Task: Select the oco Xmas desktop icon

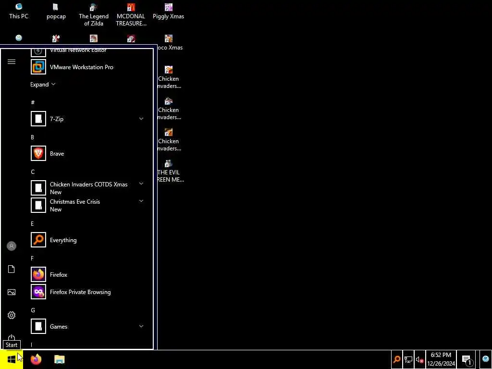Action: (x=170, y=43)
